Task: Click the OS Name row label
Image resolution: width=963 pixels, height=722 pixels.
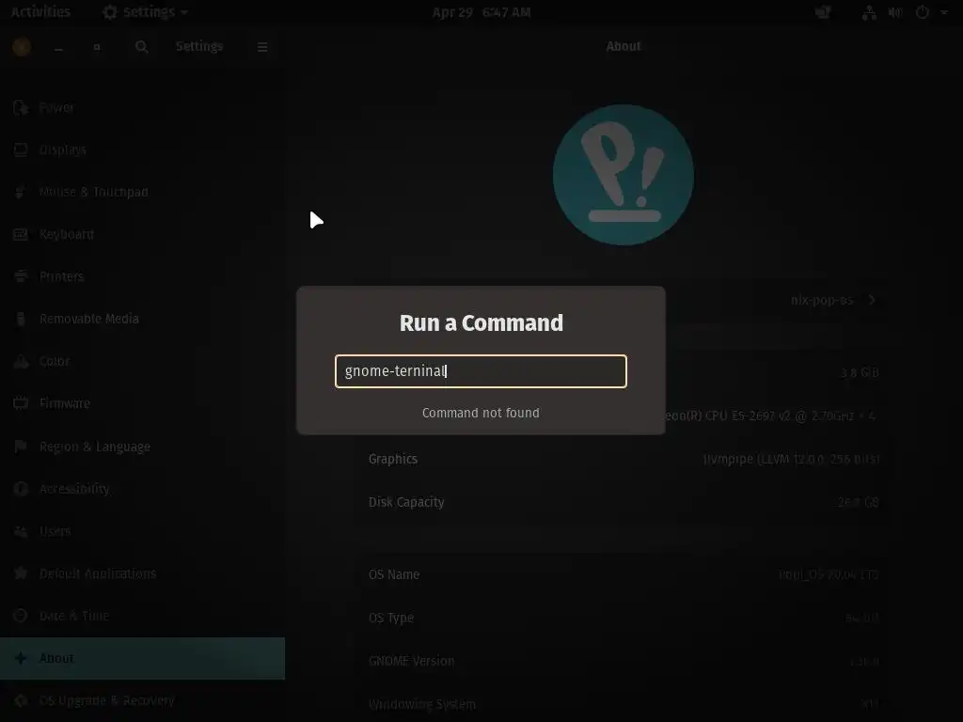Action: (394, 574)
